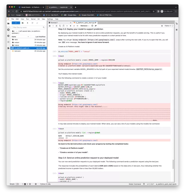Open the File menu
The height and width of the screenshot is (194, 185).
[x=13, y=19]
